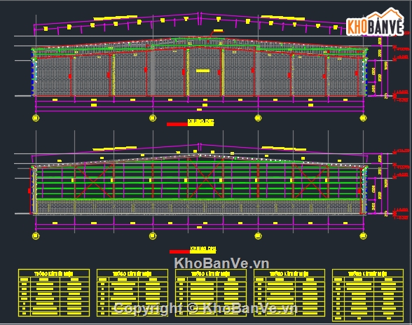Select leftmost grid axis bubble under upper elevation

[x=36, y=118]
